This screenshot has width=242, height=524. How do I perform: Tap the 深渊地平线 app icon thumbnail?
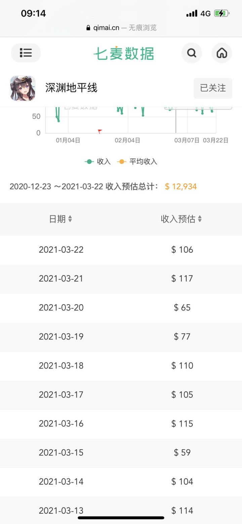point(23,88)
